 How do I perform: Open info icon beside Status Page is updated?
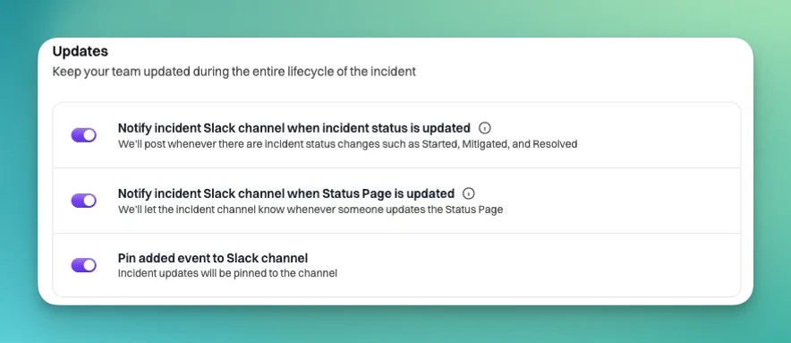coord(469,193)
